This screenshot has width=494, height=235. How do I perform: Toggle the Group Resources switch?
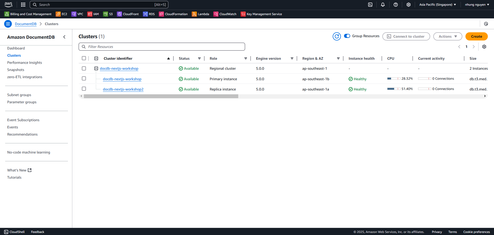click(347, 36)
